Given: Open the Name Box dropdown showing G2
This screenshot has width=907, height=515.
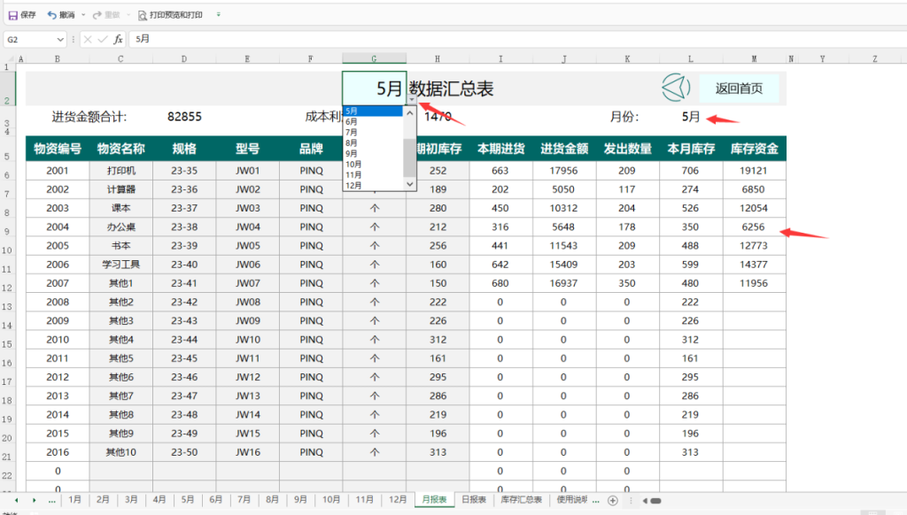Looking at the screenshot, I should coord(60,39).
